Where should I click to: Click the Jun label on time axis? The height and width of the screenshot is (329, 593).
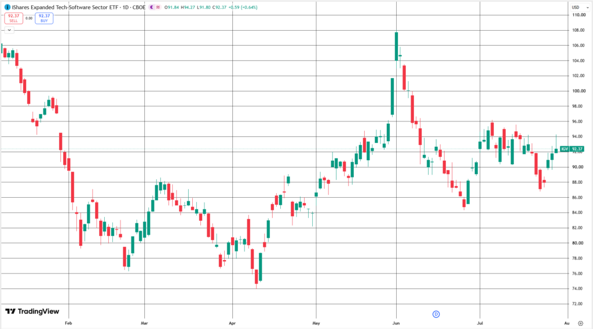pyautogui.click(x=396, y=323)
